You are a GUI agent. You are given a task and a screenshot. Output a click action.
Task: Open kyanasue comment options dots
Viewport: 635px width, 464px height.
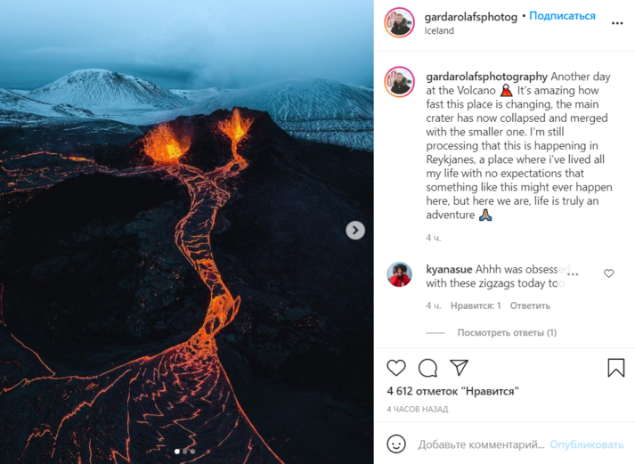coord(573,274)
